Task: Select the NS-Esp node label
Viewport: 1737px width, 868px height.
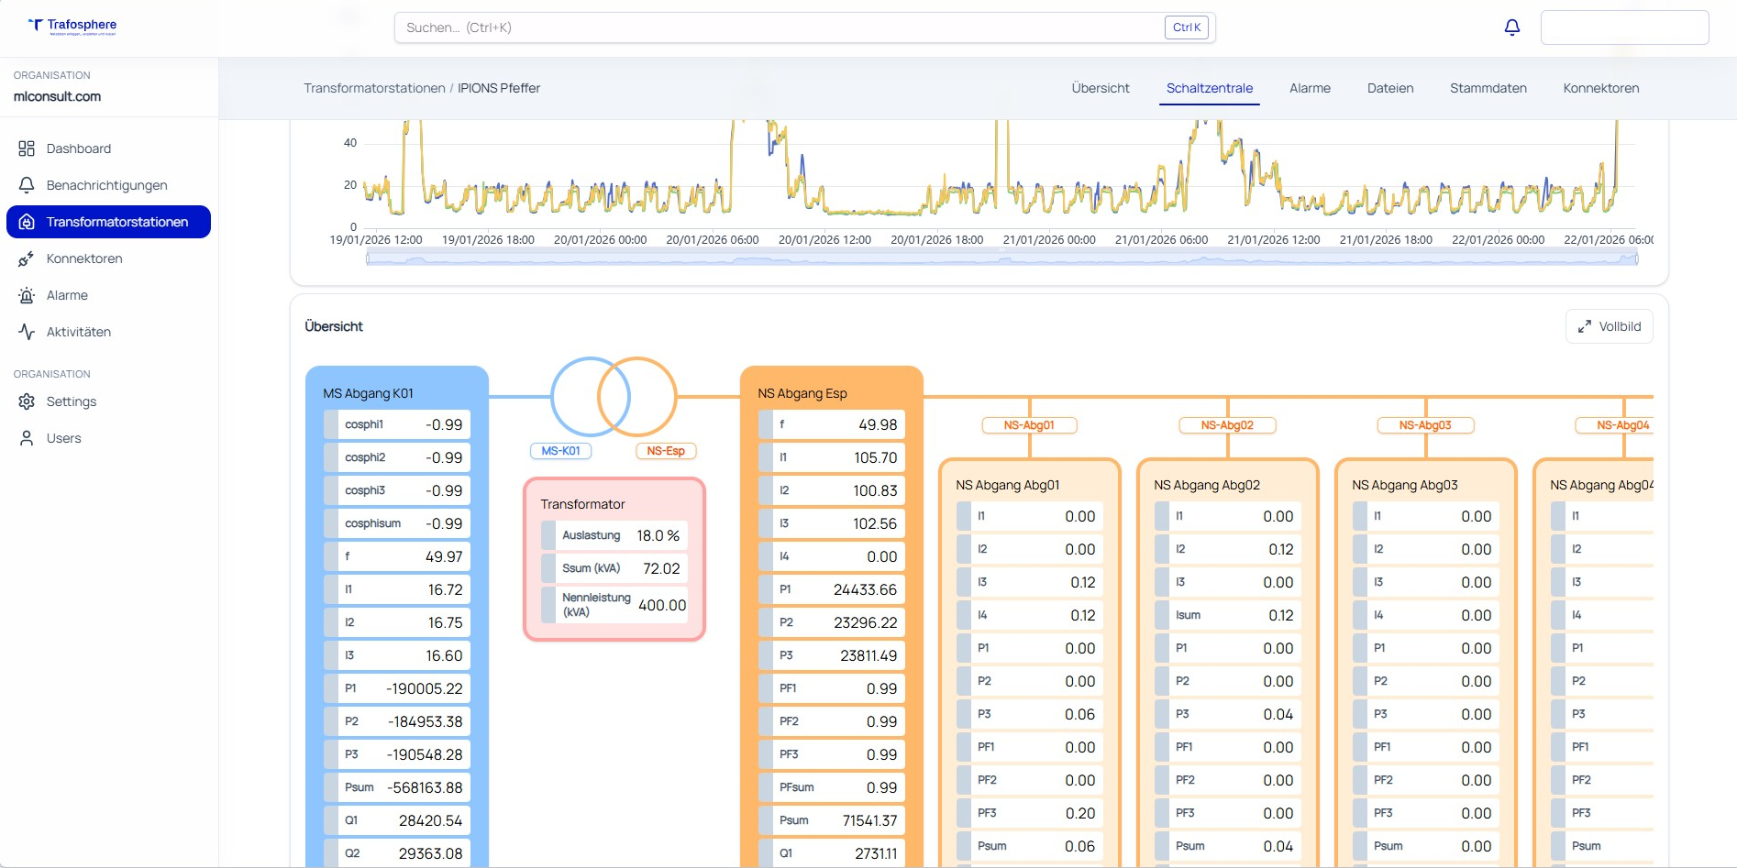Action: coord(666,451)
